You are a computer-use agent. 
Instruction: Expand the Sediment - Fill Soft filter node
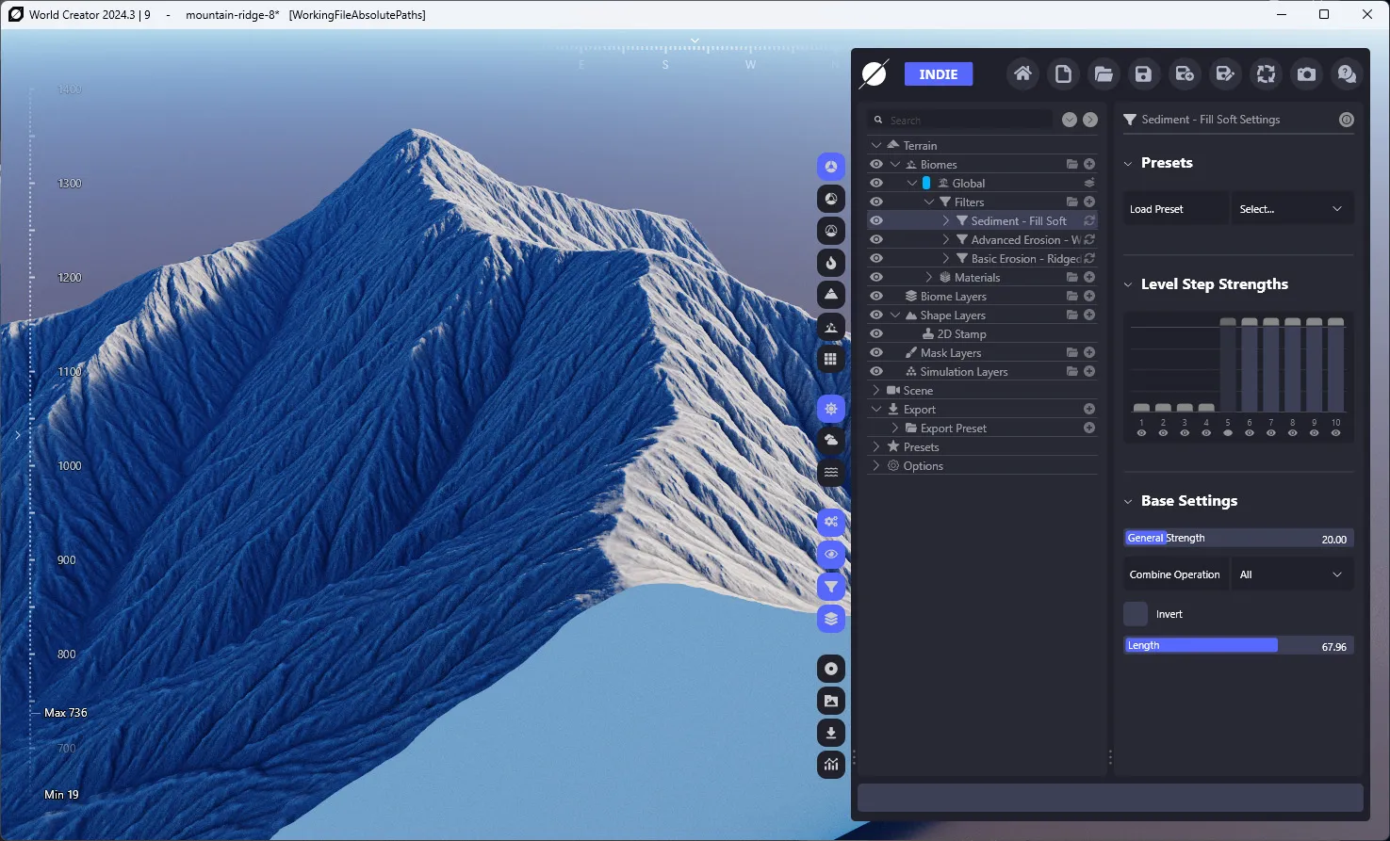click(946, 220)
